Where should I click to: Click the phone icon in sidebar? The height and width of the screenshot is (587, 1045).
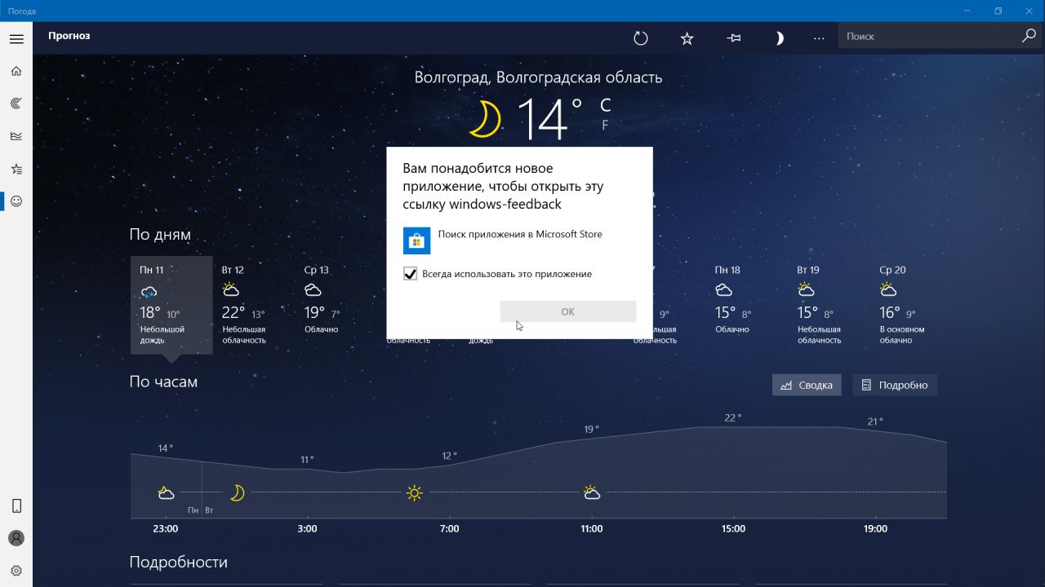[16, 505]
